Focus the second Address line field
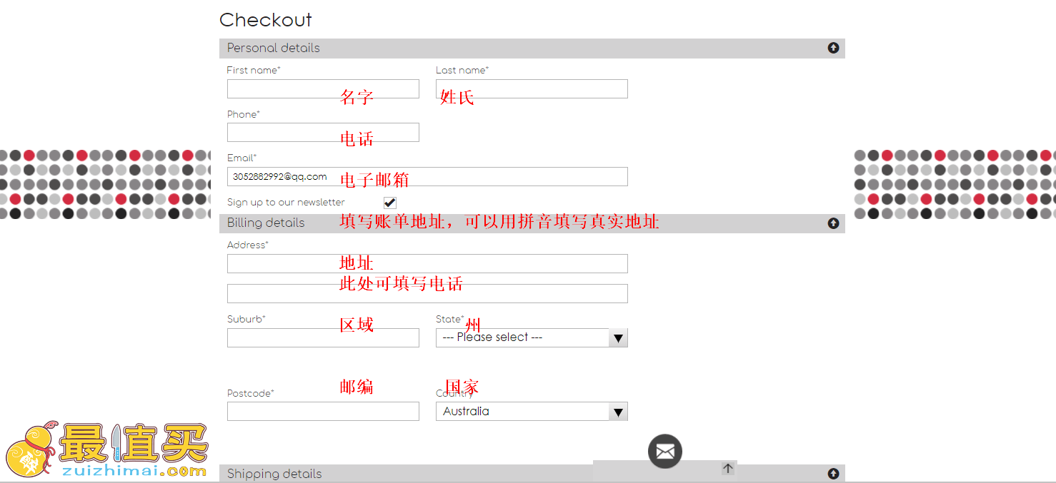The height and width of the screenshot is (483, 1056). (x=427, y=293)
